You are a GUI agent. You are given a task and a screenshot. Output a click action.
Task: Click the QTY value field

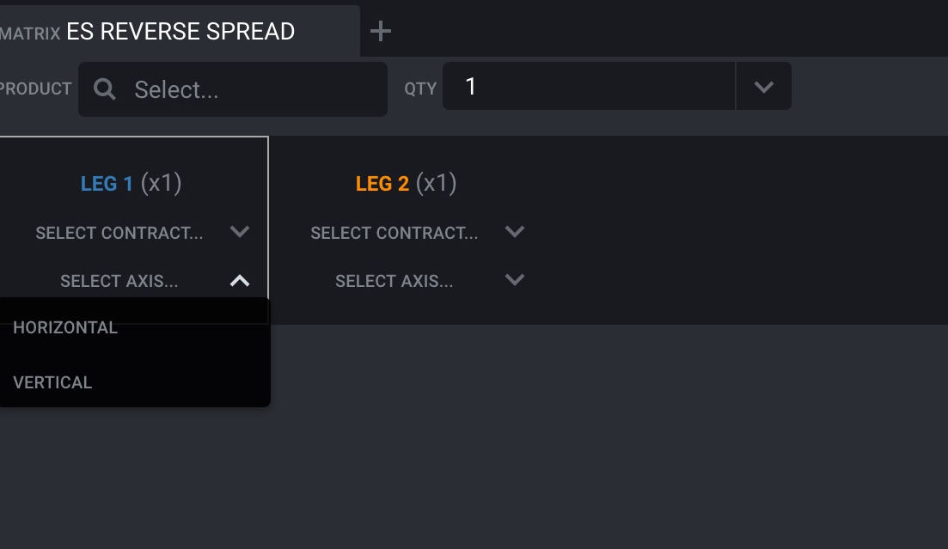pyautogui.click(x=589, y=87)
